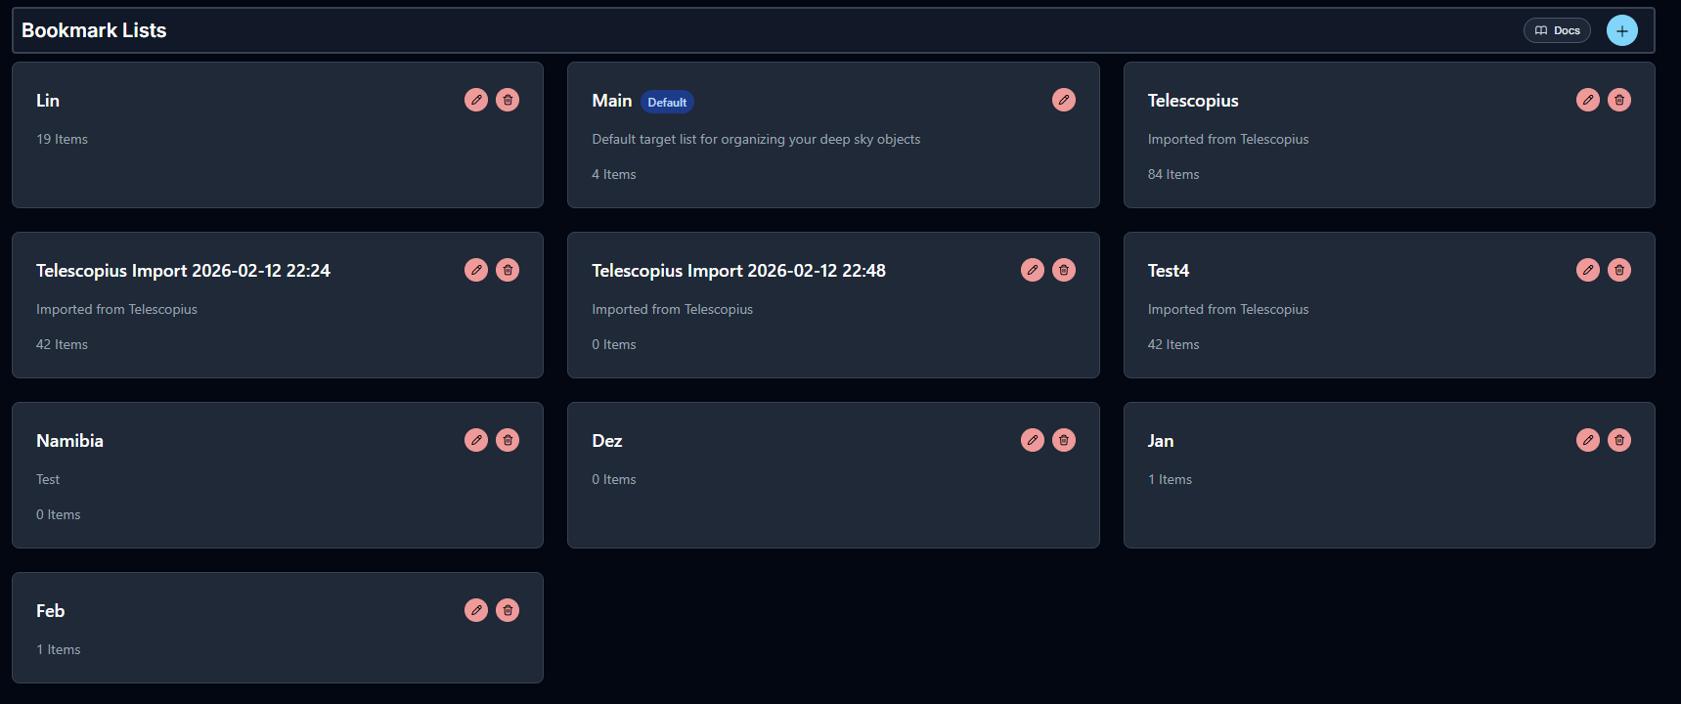Screen dimensions: 1681x704
Task: Delete the Lin bookmark list
Action: point(508,100)
